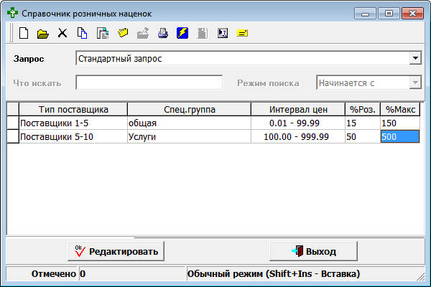Click the Спец.группа column header
This screenshot has height=287, width=431.
point(189,109)
